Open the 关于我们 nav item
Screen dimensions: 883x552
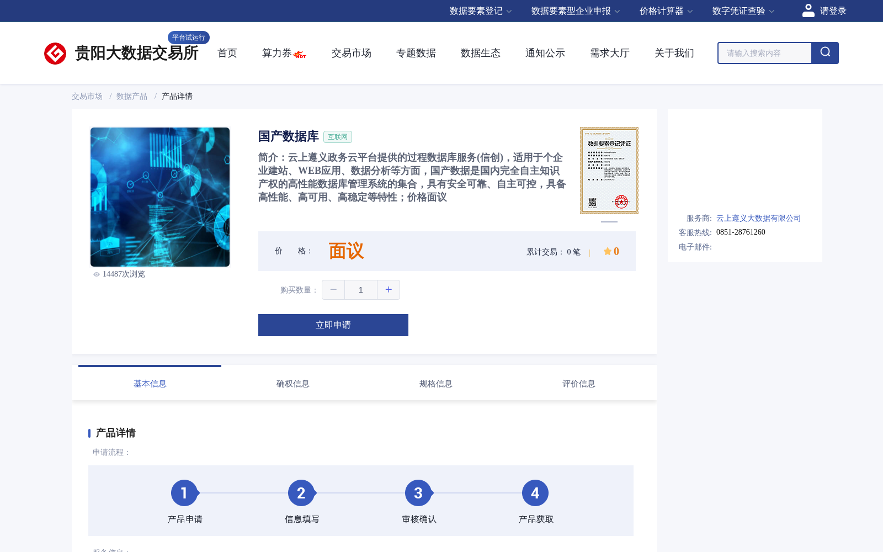(674, 53)
